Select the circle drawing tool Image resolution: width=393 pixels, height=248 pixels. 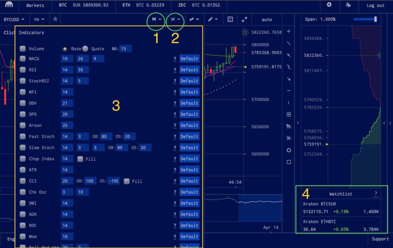pos(289,150)
